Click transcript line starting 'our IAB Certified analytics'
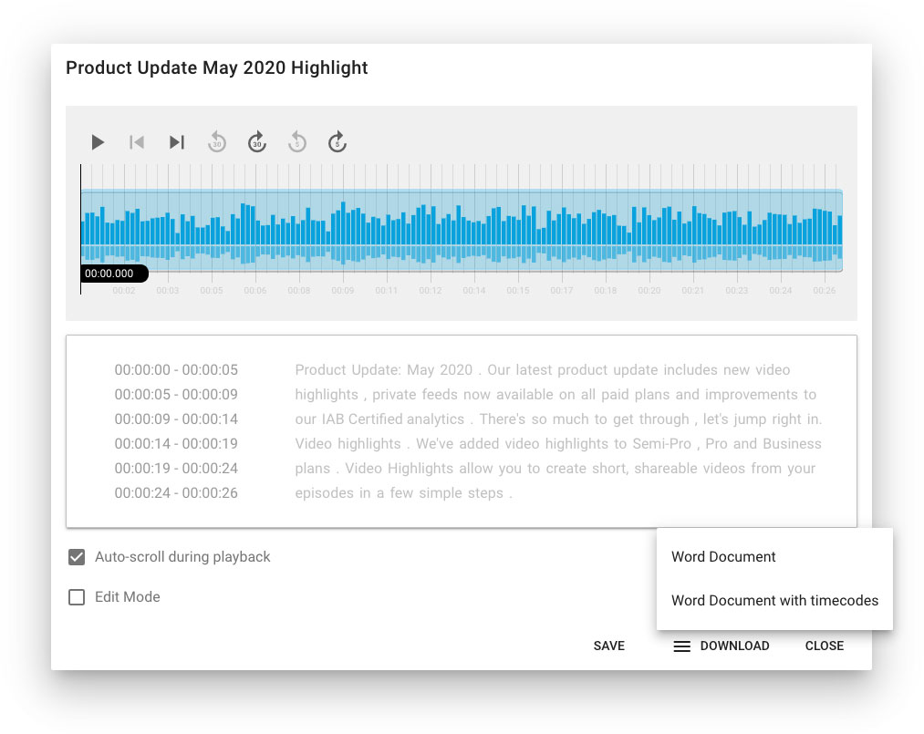 558,419
